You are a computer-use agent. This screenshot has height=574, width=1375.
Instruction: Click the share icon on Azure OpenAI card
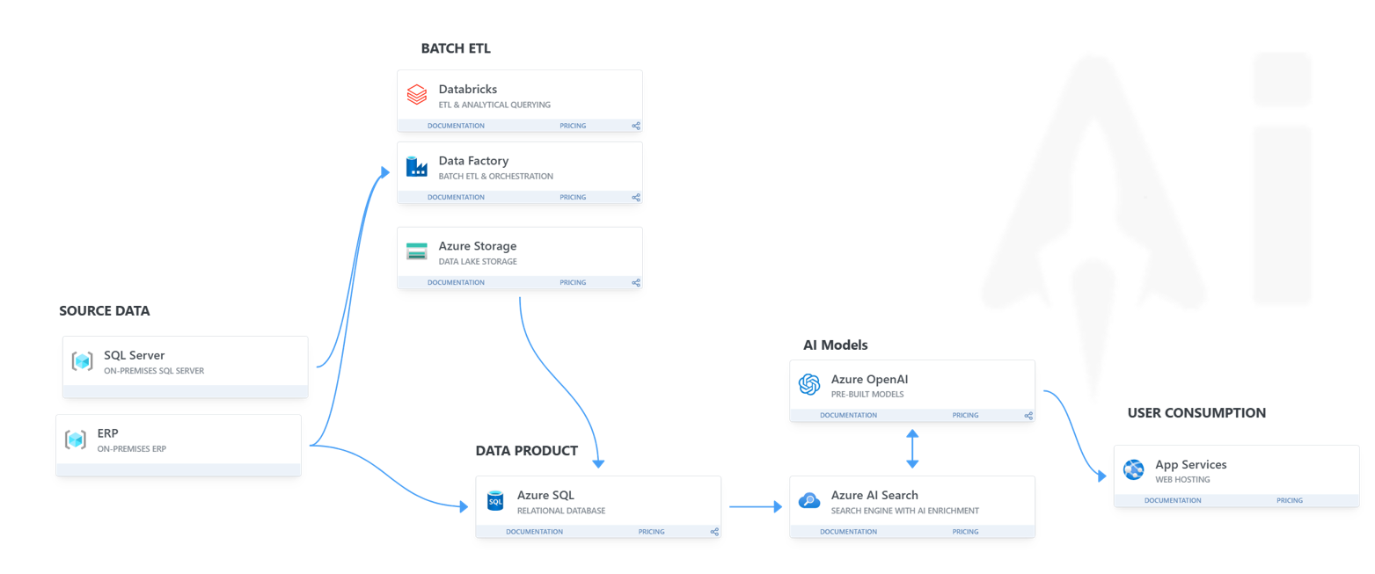coord(1028,416)
